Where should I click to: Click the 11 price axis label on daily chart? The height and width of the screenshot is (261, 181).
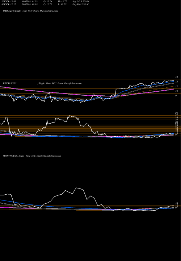pyautogui.click(x=177, y=86)
